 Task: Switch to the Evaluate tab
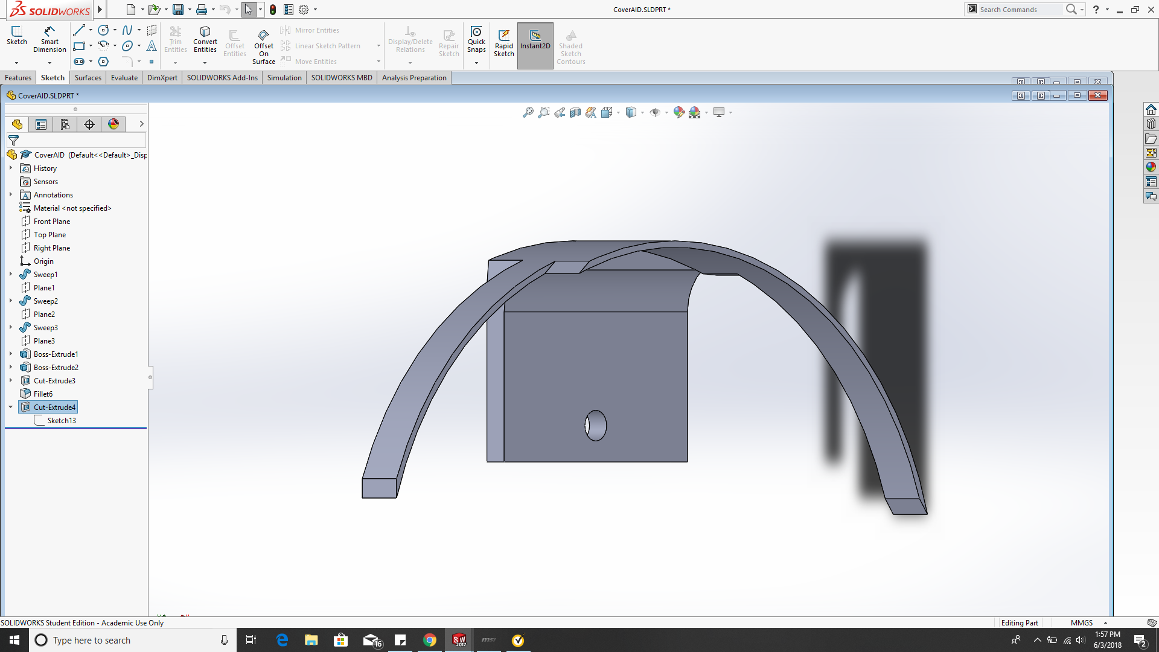pos(124,78)
